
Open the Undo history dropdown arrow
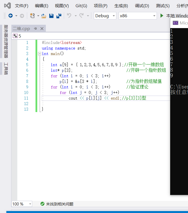coord(76,16)
